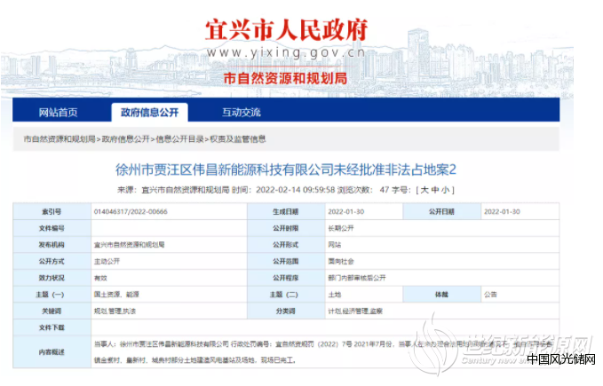Screen dimensions: 603x386
Task: Click the article title about 伟昌新能源科技有限公司
Action: pyautogui.click(x=286, y=169)
